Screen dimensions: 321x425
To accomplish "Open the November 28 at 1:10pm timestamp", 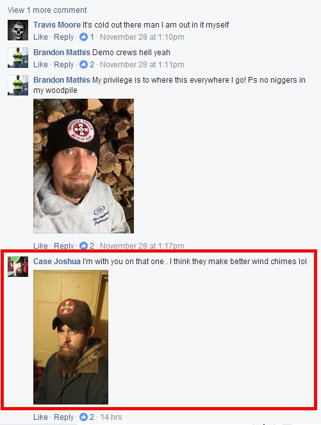I will (x=142, y=37).
